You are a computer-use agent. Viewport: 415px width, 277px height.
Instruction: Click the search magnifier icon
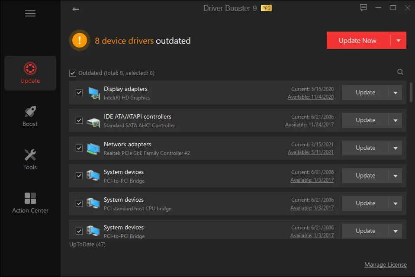pos(400,72)
